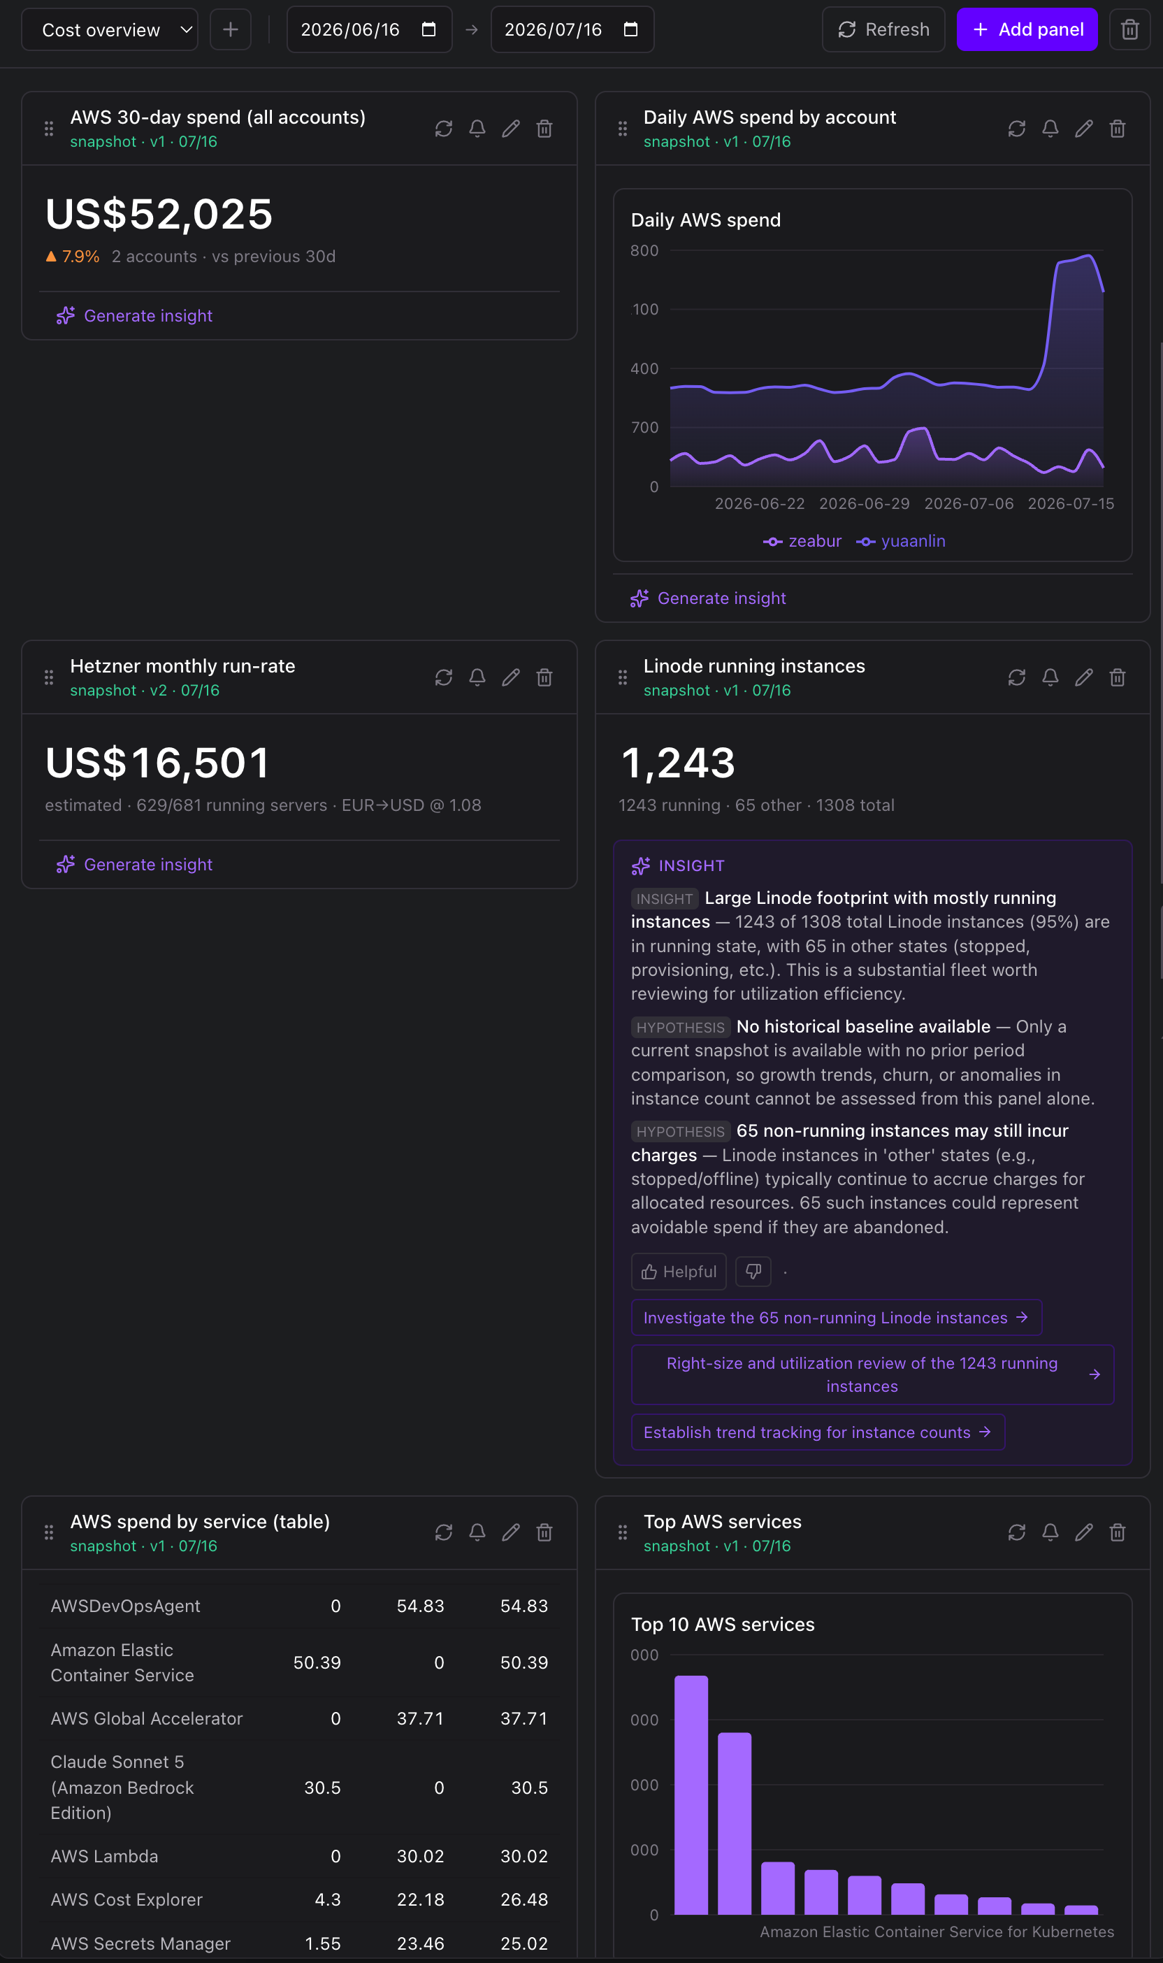Click the Add panel button

(x=1027, y=30)
